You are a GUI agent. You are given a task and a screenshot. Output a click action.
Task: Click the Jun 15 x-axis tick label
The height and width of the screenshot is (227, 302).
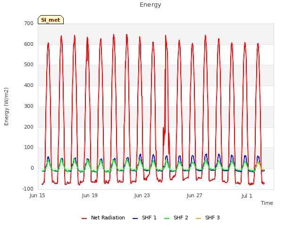tap(37, 195)
